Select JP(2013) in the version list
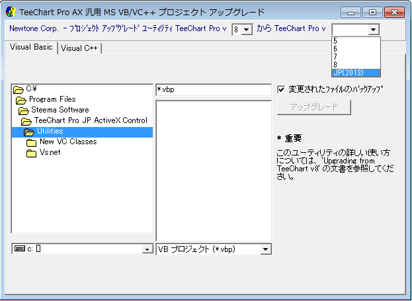The image size is (412, 301). click(356, 73)
